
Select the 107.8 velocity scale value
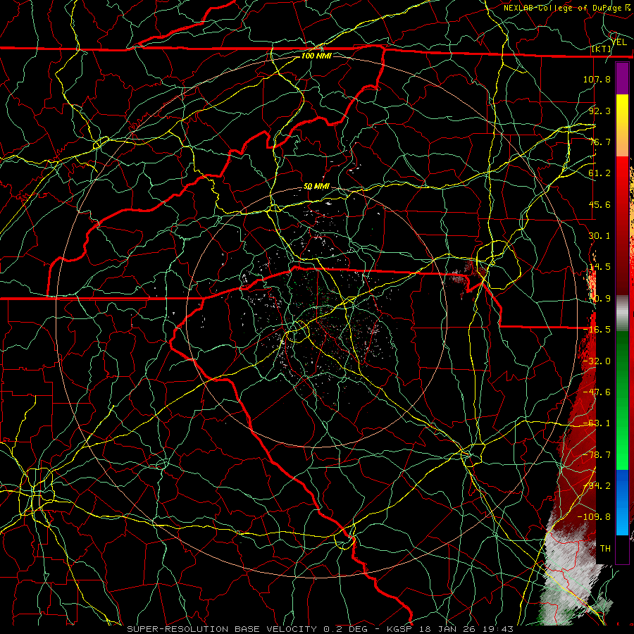[x=597, y=79]
